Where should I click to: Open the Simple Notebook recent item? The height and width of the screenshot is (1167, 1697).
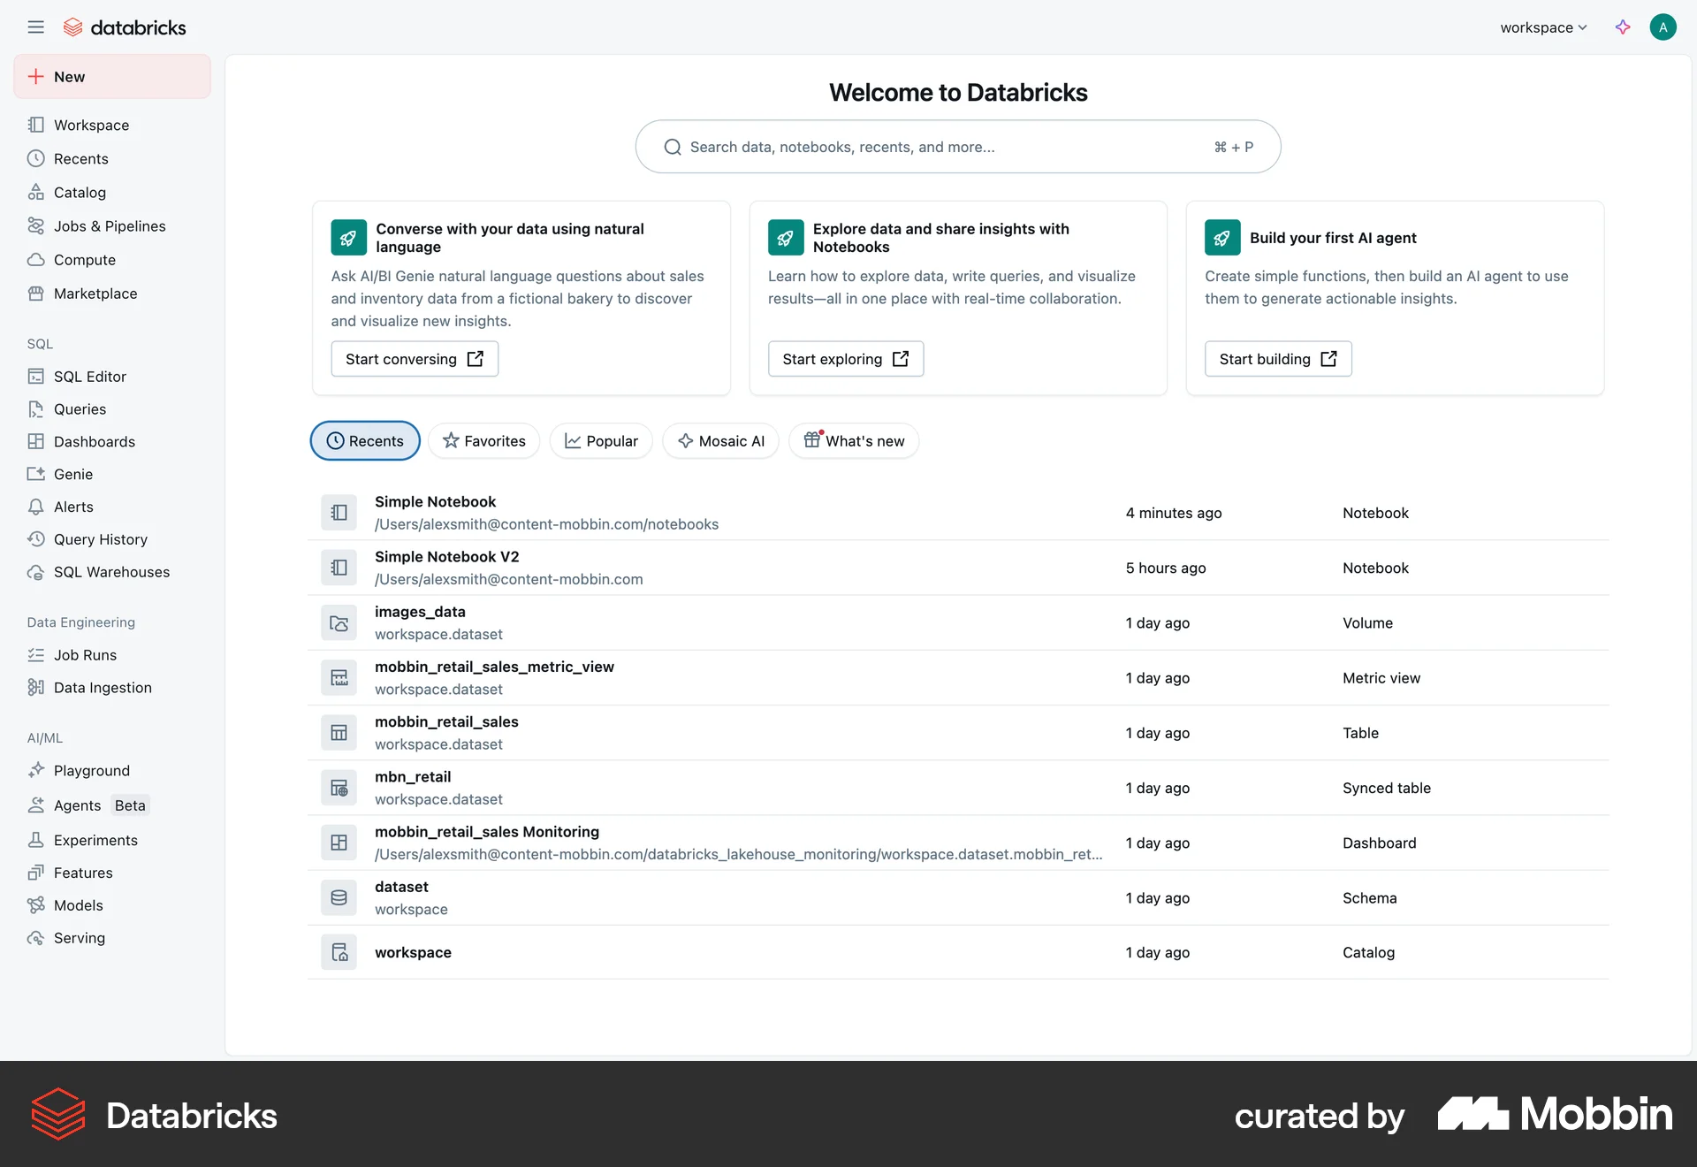[x=435, y=501]
